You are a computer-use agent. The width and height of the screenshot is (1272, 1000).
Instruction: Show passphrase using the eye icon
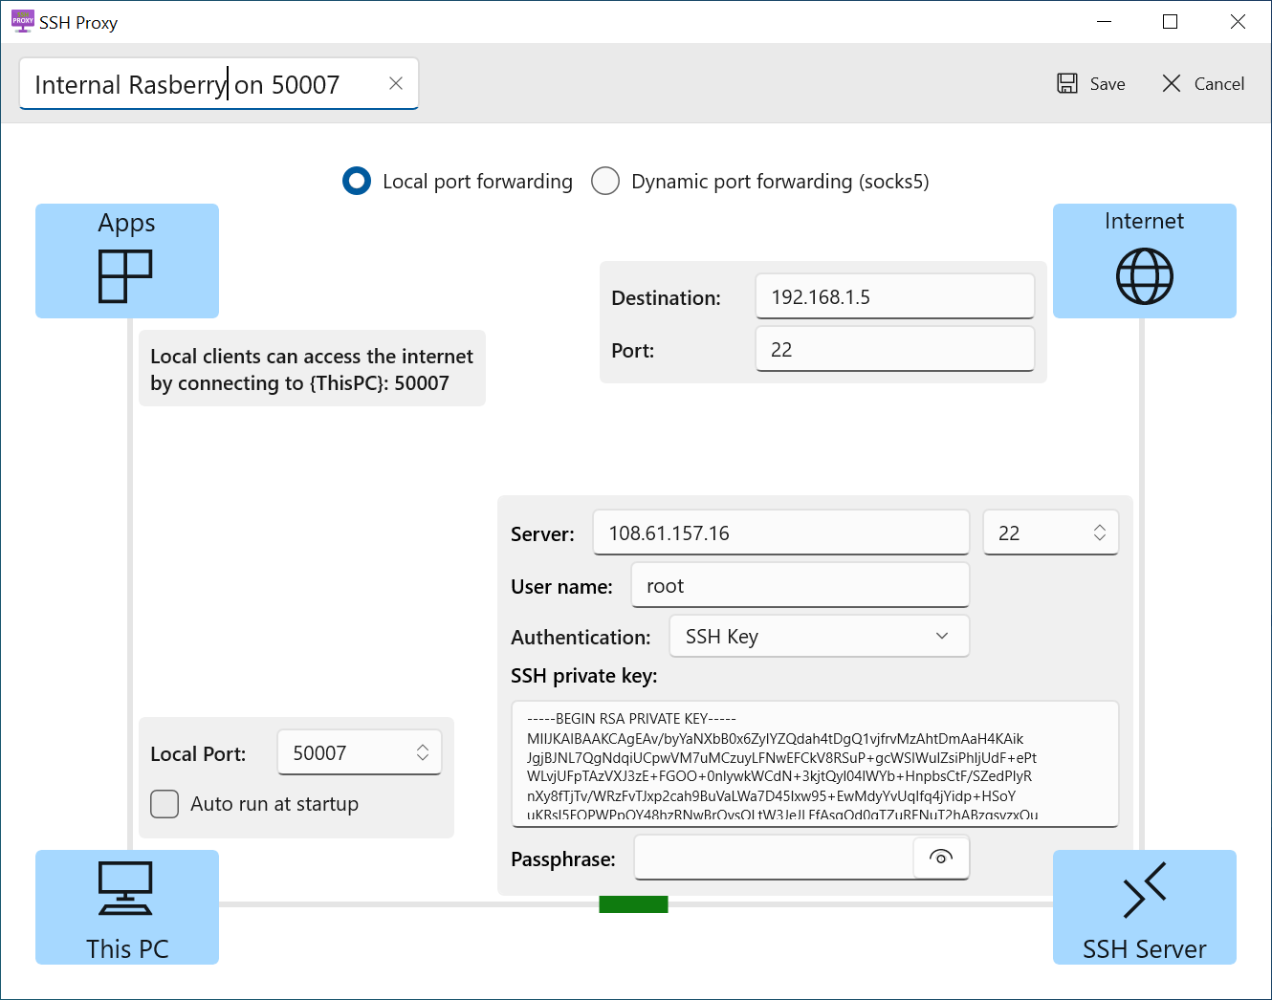point(941,858)
